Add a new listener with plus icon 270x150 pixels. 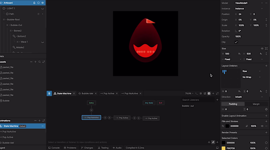[x=217, y=100]
